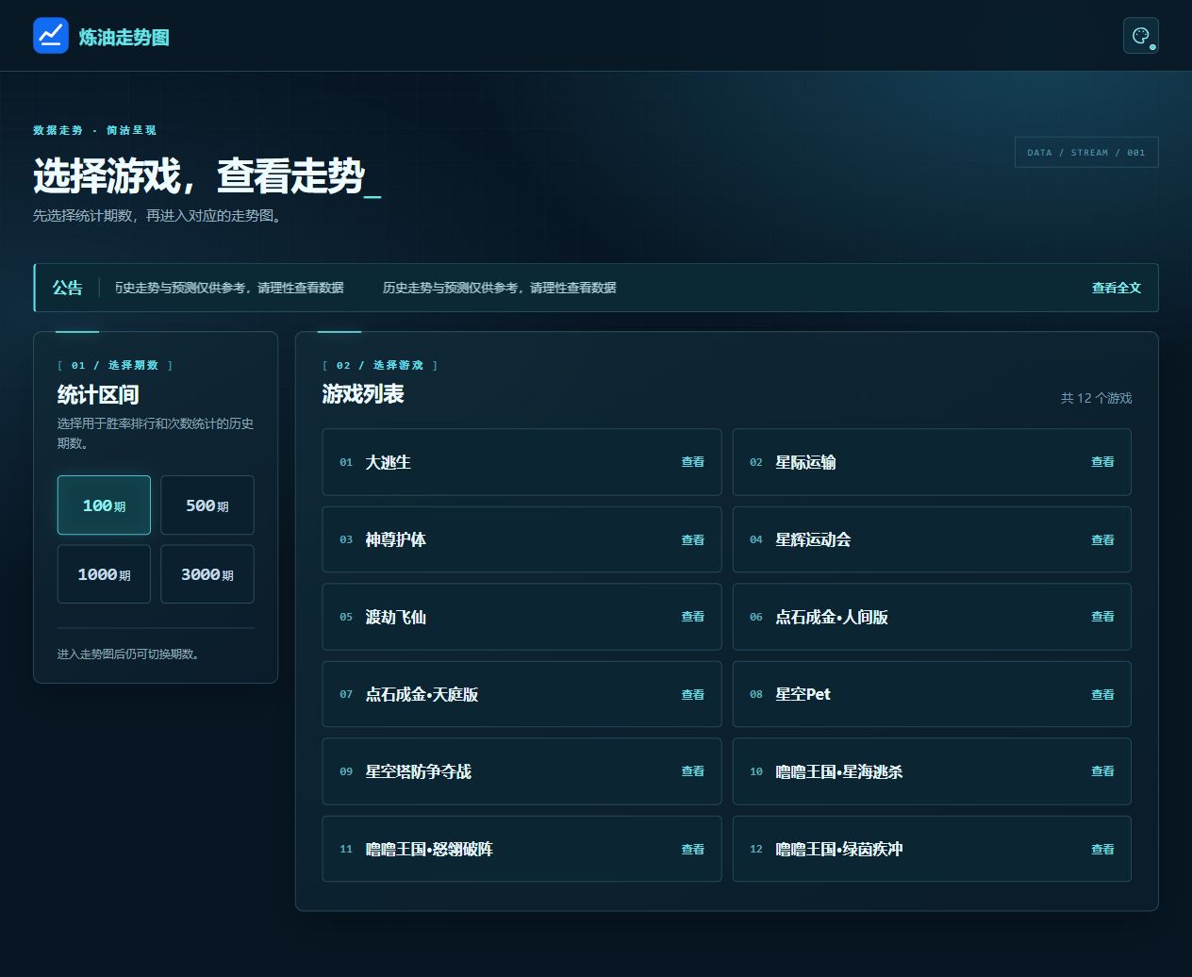1192x977 pixels.
Task: View the 神尊护体 trend
Action: (x=693, y=539)
